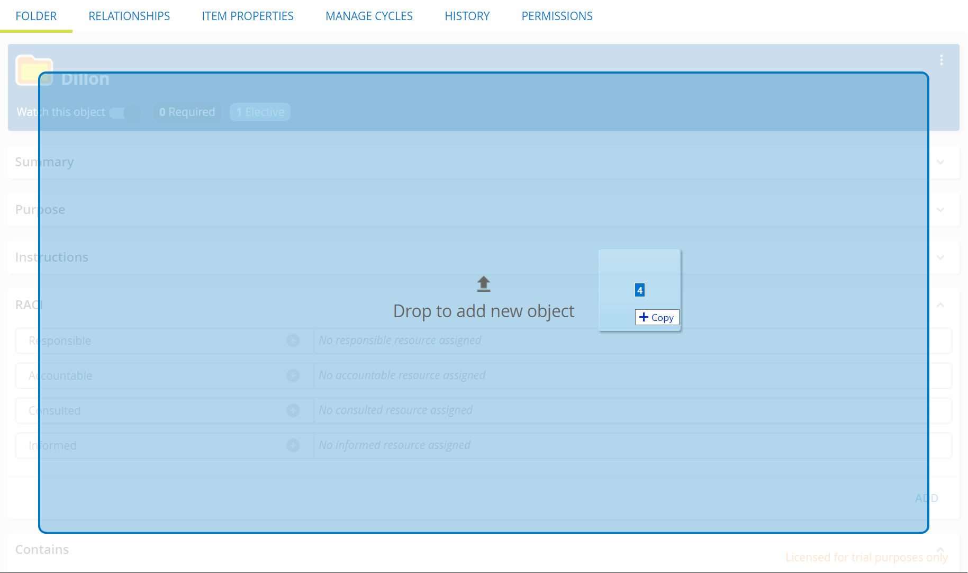The width and height of the screenshot is (968, 573).
Task: Add an Informed resource with plus icon
Action: (293, 445)
